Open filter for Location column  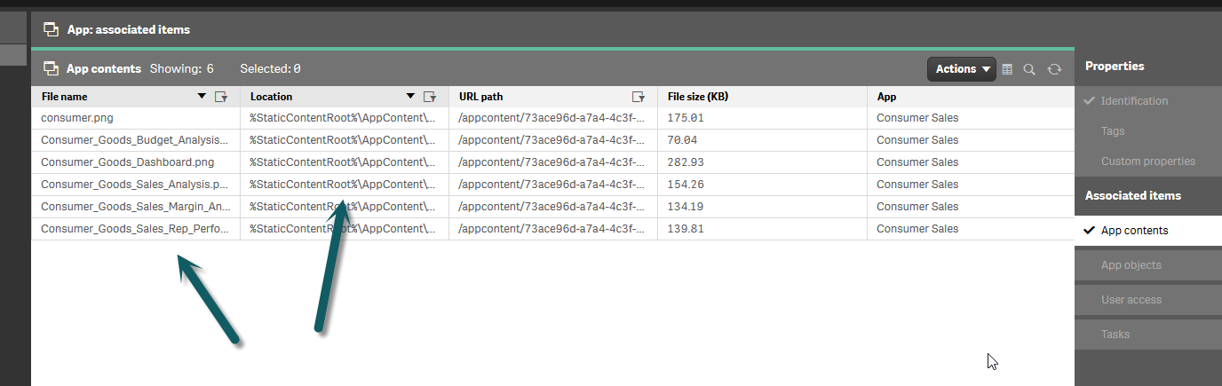[x=430, y=97]
